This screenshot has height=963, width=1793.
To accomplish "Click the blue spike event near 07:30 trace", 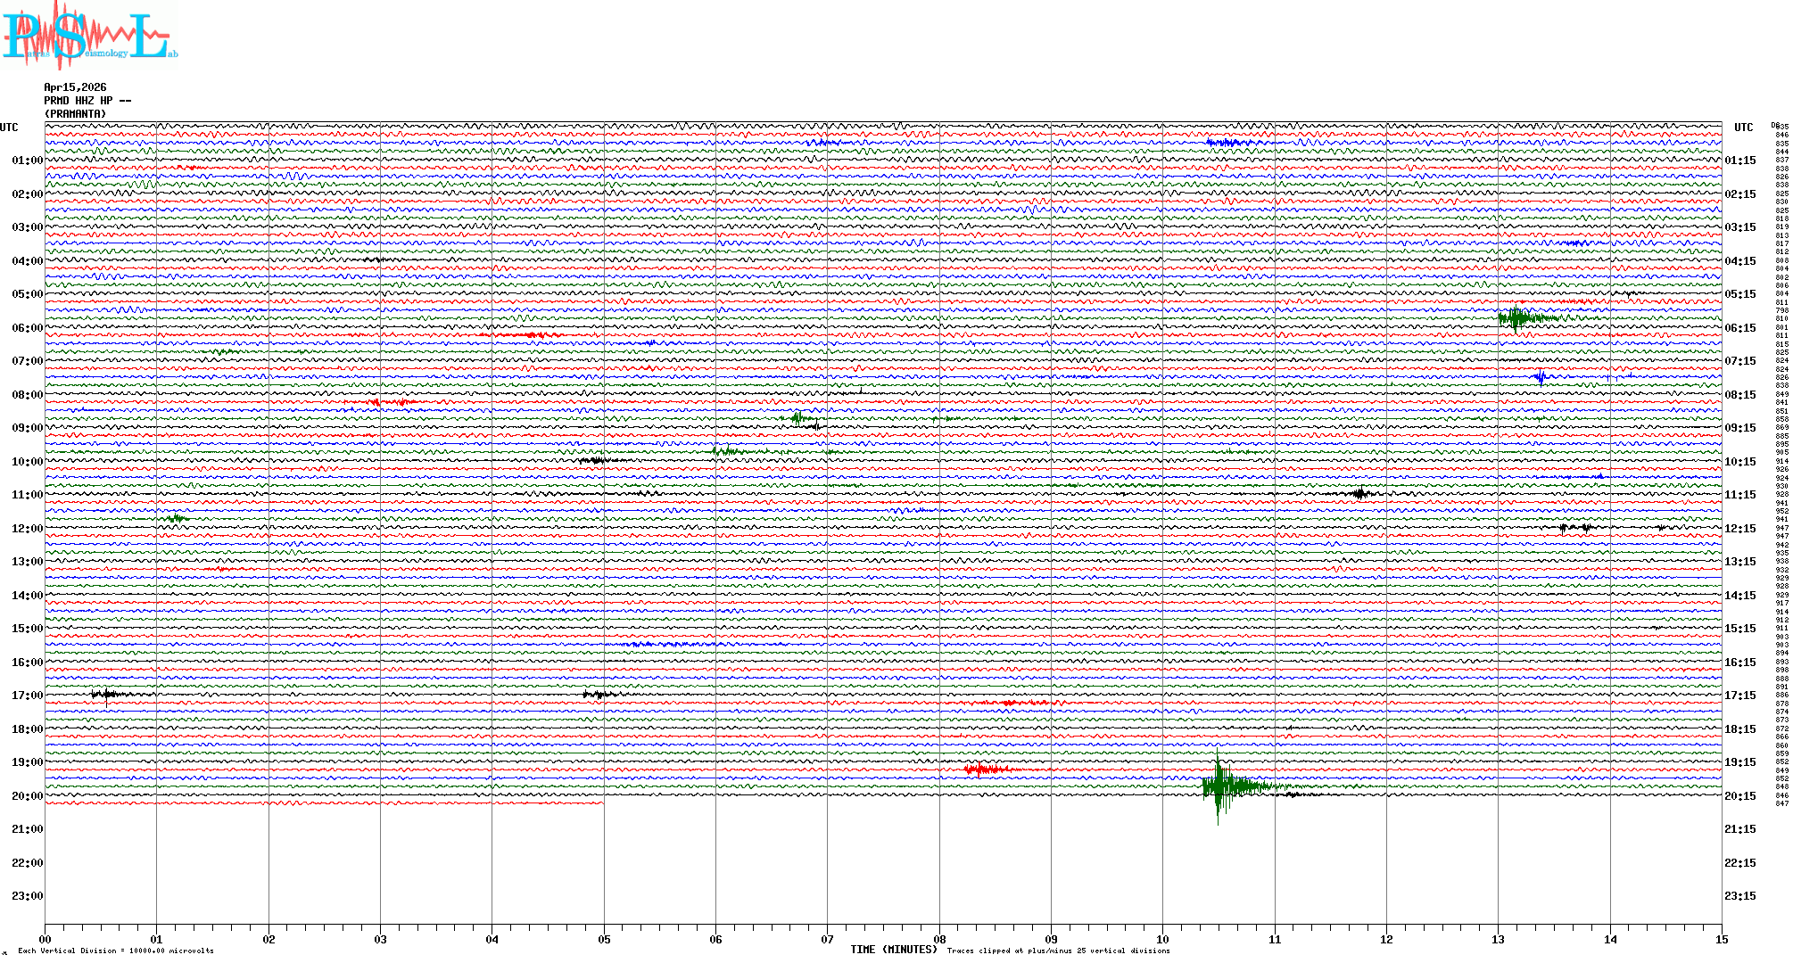I will click(1541, 376).
